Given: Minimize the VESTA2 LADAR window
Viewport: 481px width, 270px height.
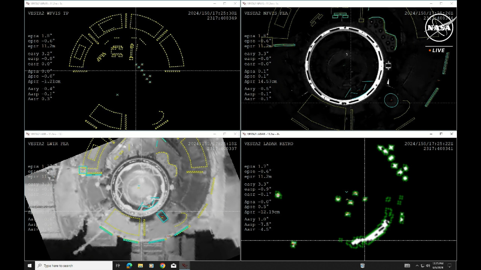Looking at the screenshot, I should [x=430, y=134].
